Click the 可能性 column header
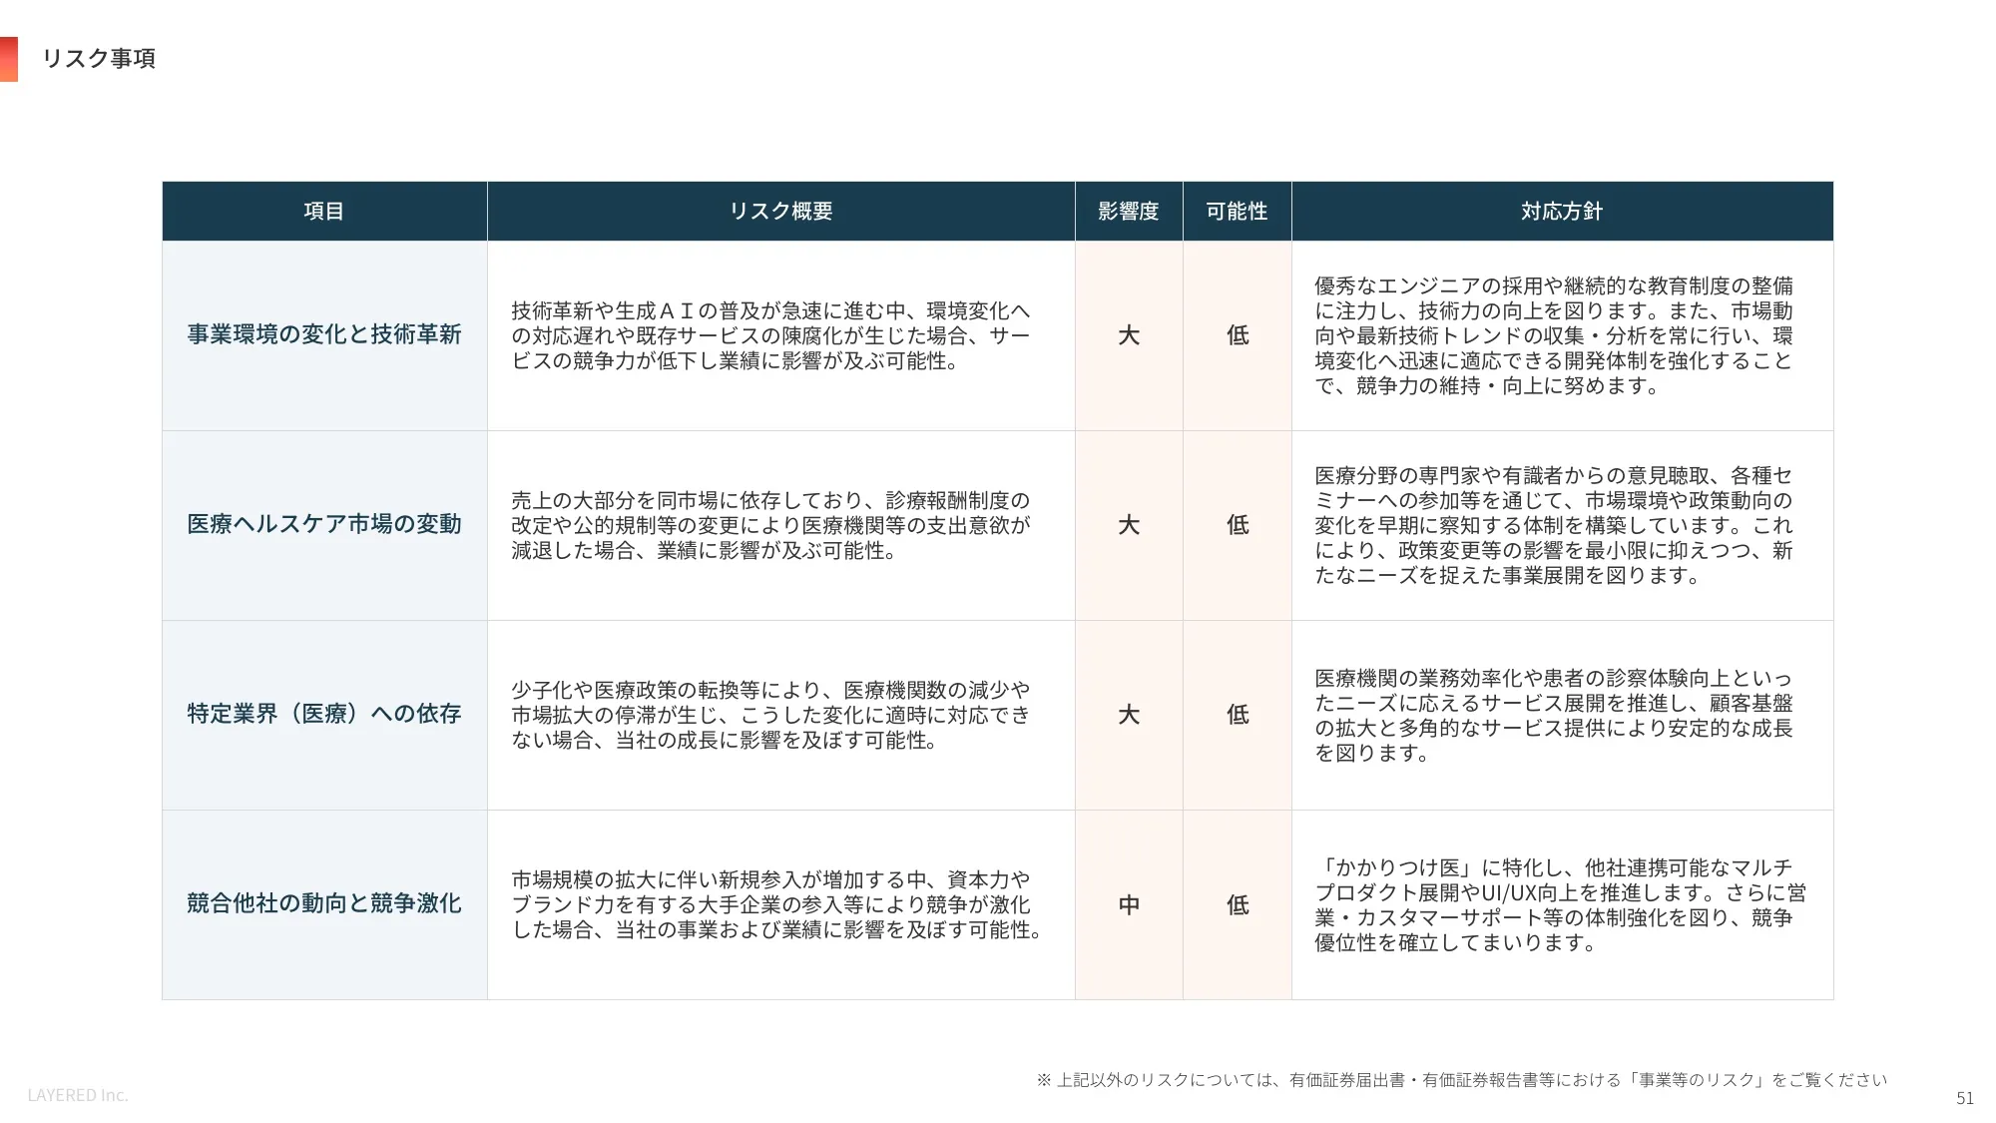 coord(1237,212)
